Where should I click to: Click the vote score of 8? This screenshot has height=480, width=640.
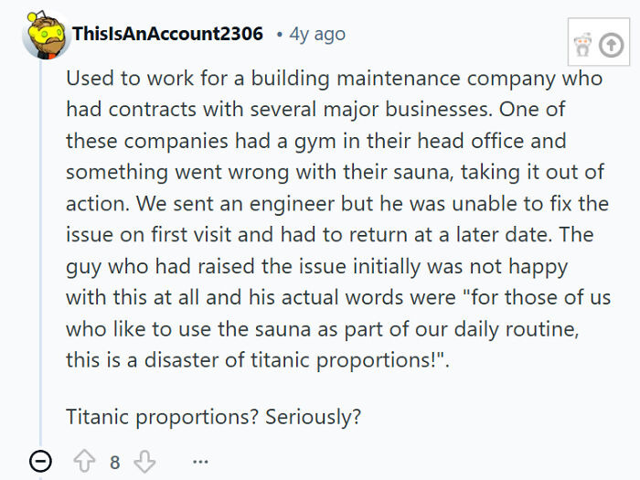(x=115, y=462)
